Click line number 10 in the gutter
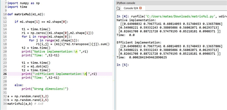The image size is (227, 110). pyautogui.click(x=5, y=14)
